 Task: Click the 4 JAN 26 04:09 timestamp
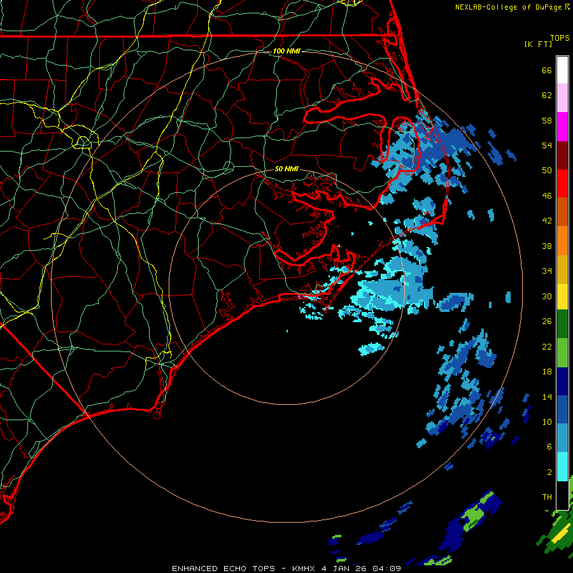pyautogui.click(x=361, y=569)
